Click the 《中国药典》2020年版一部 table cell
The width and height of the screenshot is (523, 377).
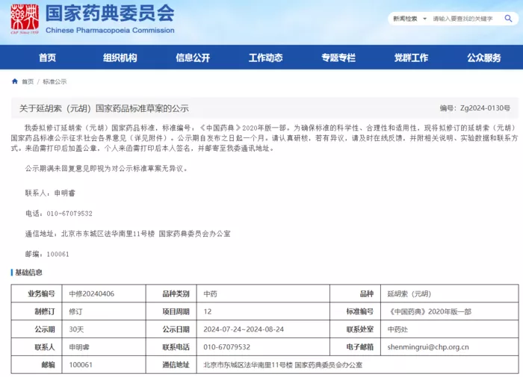click(x=450, y=311)
